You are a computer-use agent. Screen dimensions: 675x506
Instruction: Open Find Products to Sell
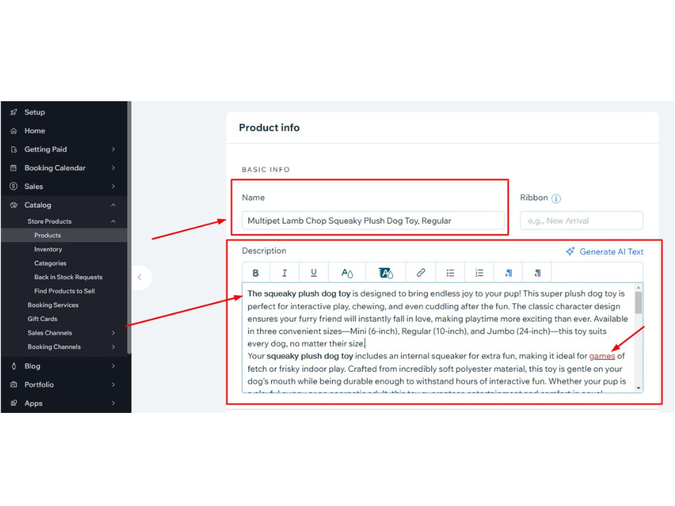coord(63,291)
